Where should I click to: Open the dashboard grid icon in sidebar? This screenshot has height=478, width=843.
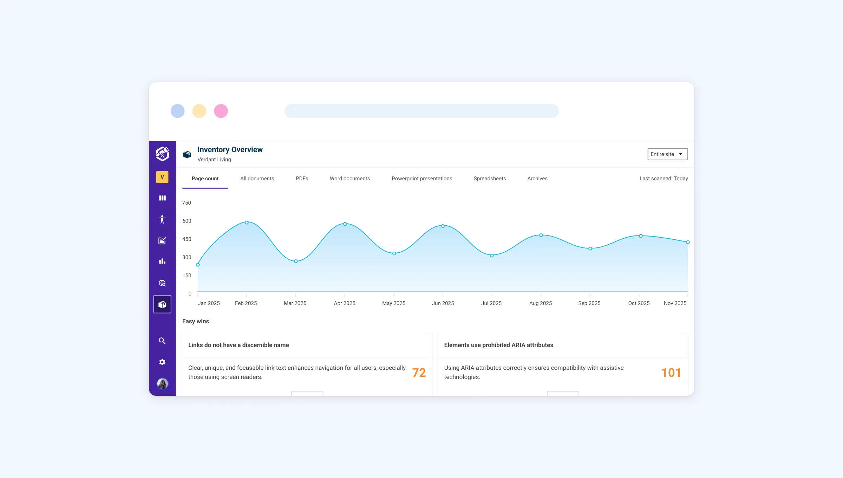tap(162, 198)
